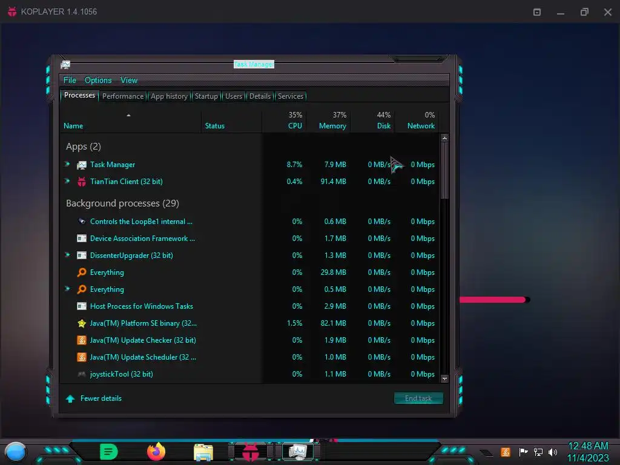Switch to the Services tab
This screenshot has height=465, width=620.
[x=291, y=96]
